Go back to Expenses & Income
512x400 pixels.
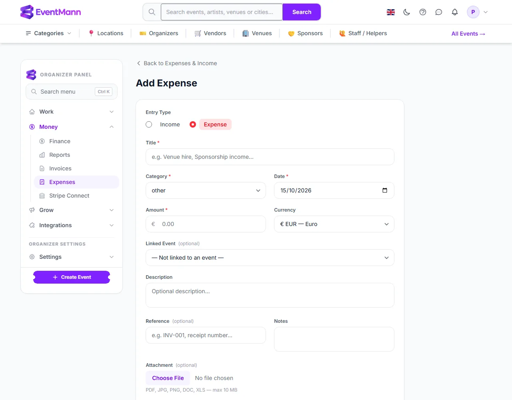177,63
